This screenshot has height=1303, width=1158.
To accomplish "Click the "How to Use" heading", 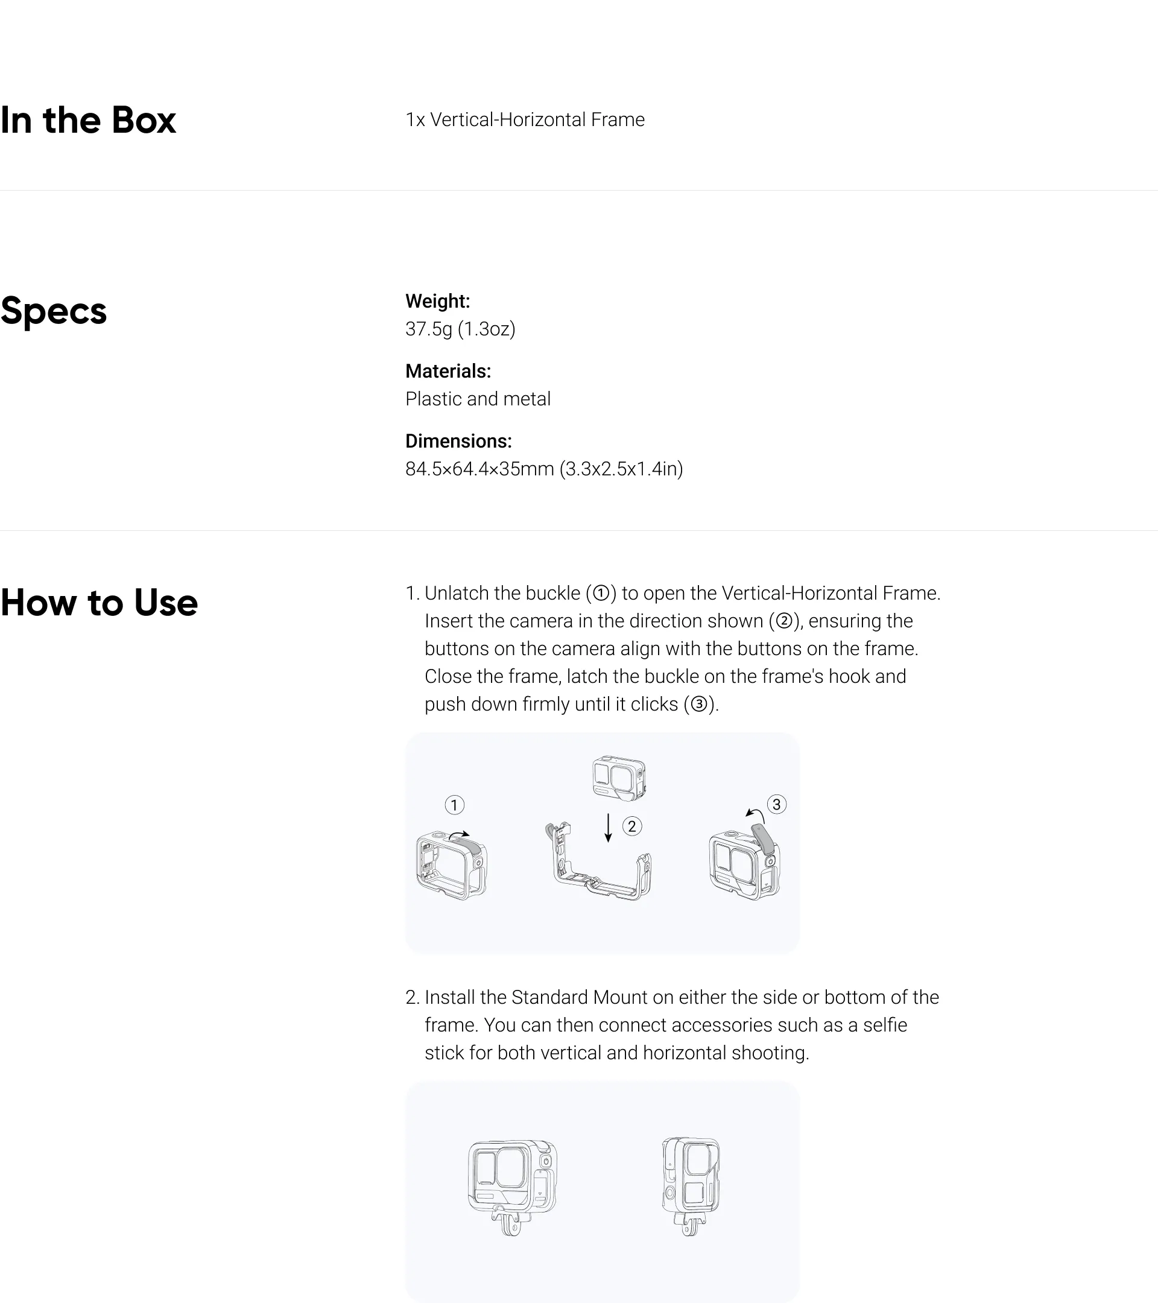I will [x=99, y=603].
